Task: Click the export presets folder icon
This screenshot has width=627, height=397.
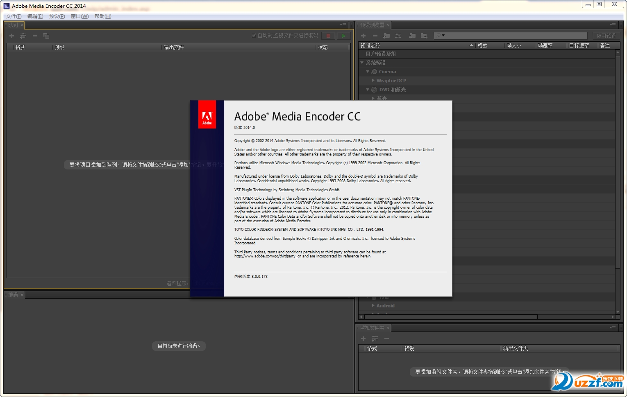Action: point(424,36)
